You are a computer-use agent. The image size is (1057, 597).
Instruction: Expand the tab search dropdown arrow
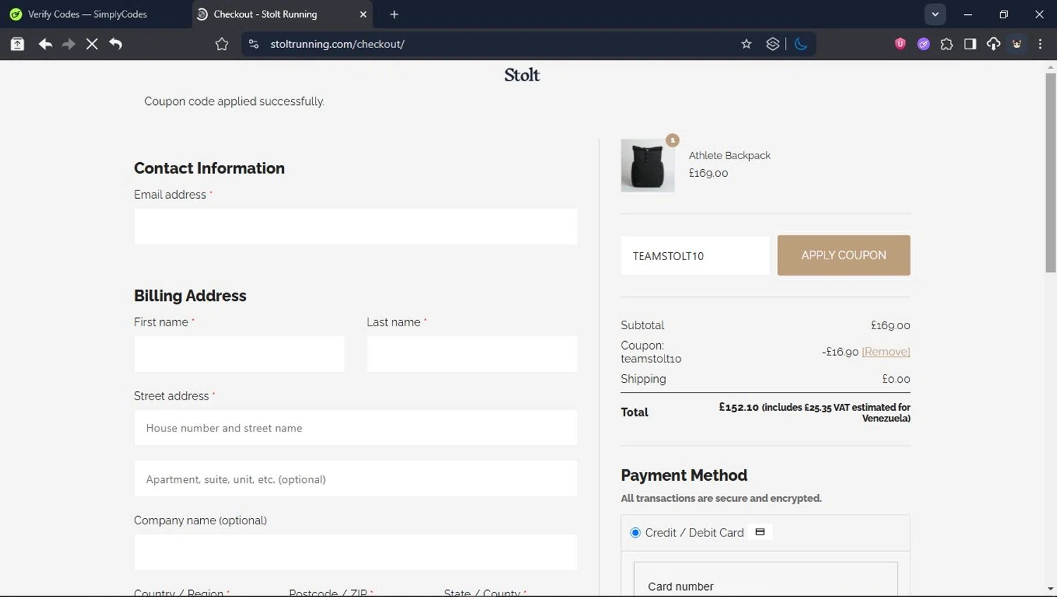click(x=935, y=14)
